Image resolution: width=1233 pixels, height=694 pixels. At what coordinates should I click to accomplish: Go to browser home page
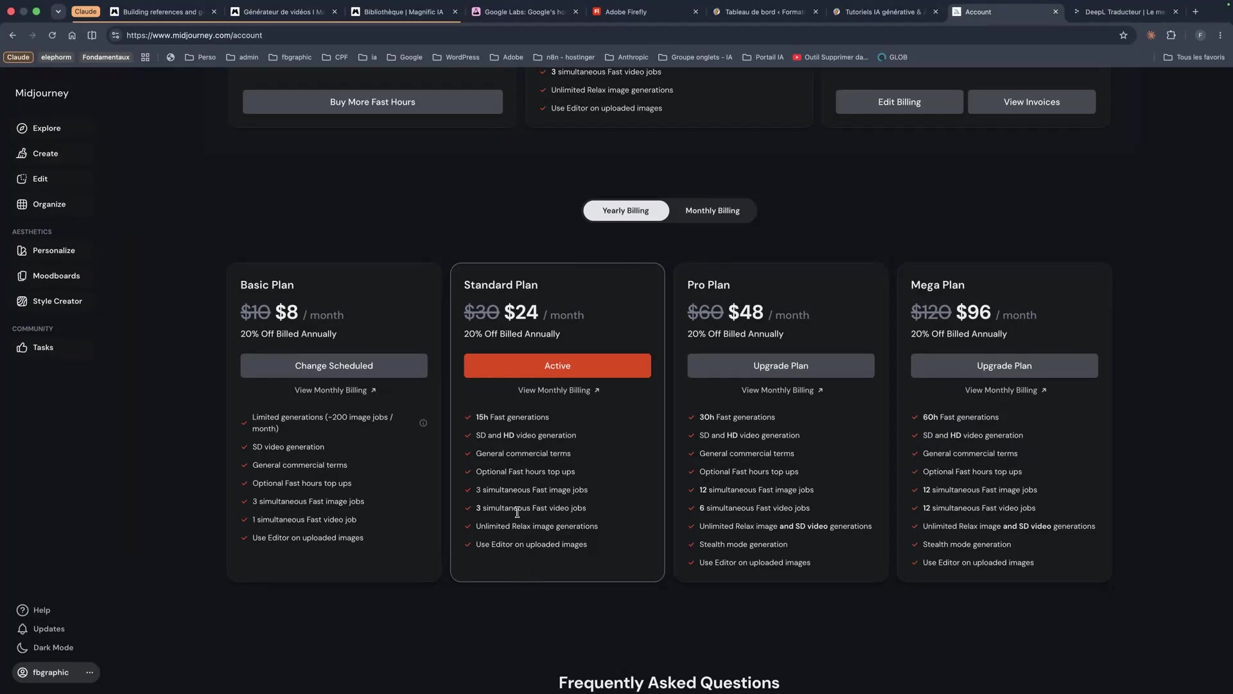click(x=72, y=35)
